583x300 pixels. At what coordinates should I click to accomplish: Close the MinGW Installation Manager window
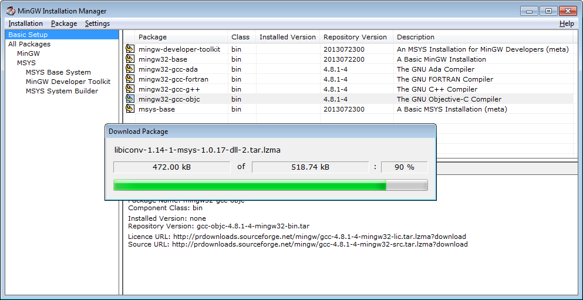568,11
